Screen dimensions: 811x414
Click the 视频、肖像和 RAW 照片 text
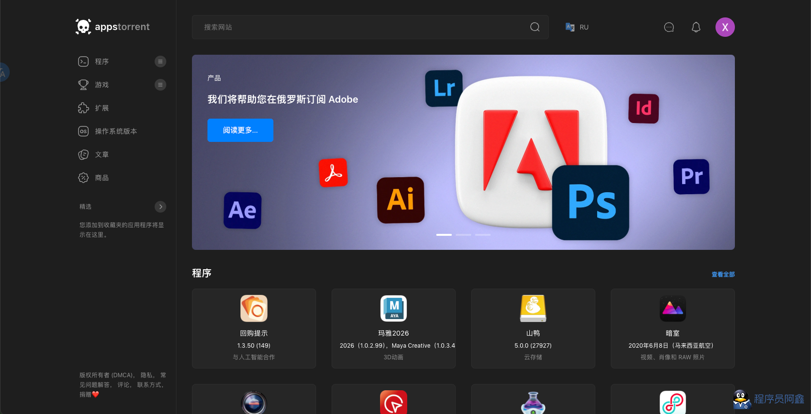(x=673, y=357)
